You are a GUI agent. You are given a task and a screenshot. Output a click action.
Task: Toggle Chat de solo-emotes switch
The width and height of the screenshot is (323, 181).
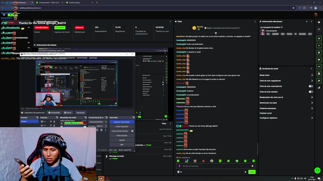coord(311,92)
